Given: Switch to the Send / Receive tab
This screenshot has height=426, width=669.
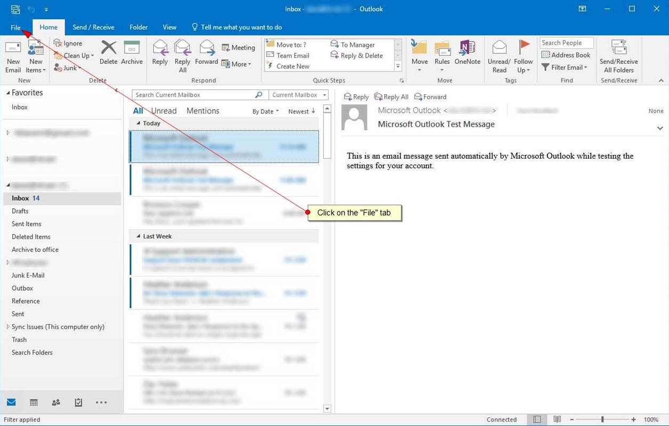Looking at the screenshot, I should click(93, 27).
